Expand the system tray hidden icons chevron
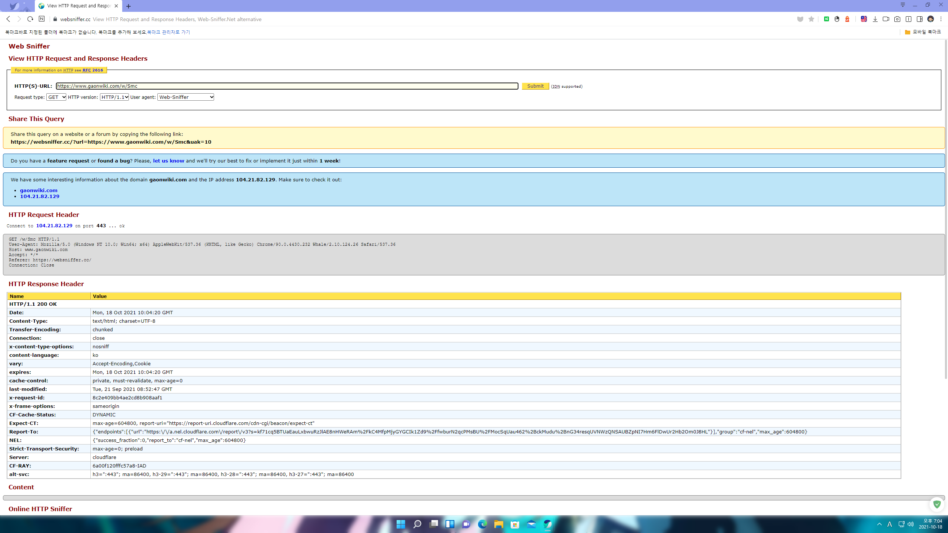The width and height of the screenshot is (948, 533). [879, 524]
